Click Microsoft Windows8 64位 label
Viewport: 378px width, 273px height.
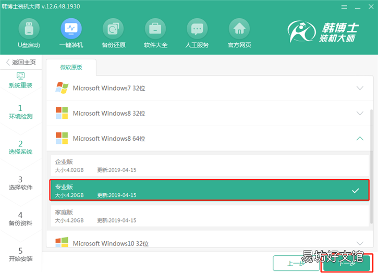(109, 139)
